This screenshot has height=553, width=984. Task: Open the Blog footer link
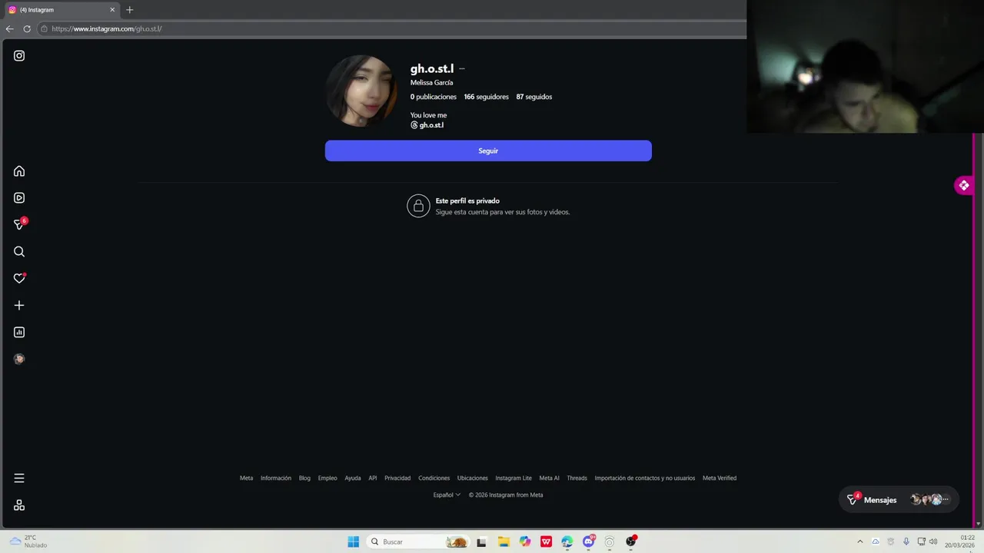[x=304, y=478]
